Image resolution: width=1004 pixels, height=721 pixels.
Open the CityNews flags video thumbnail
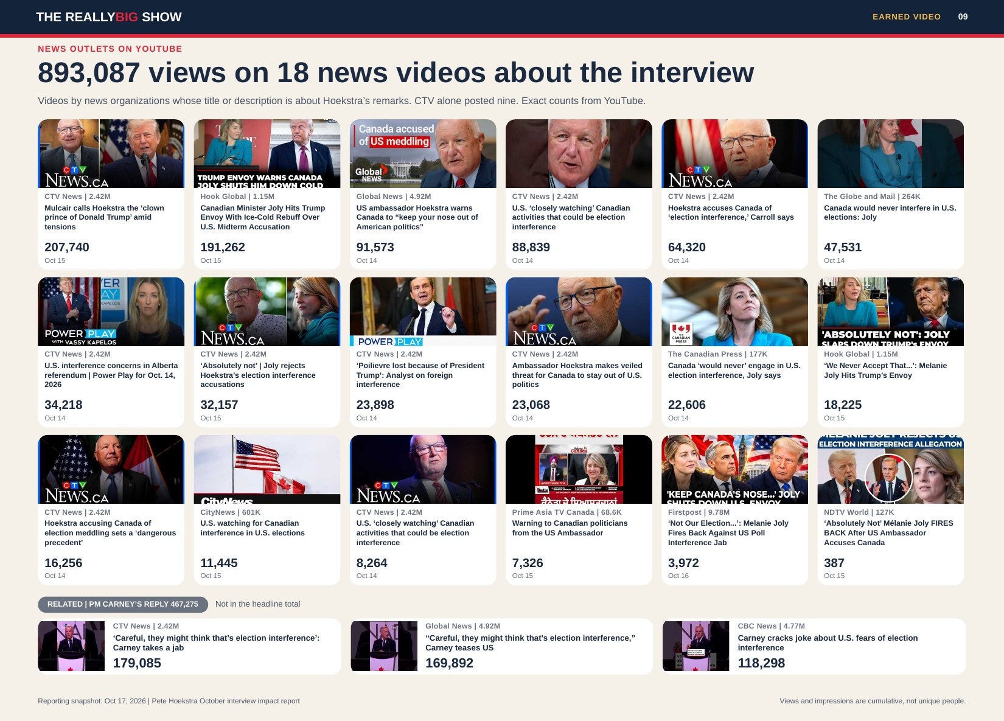[x=267, y=469]
